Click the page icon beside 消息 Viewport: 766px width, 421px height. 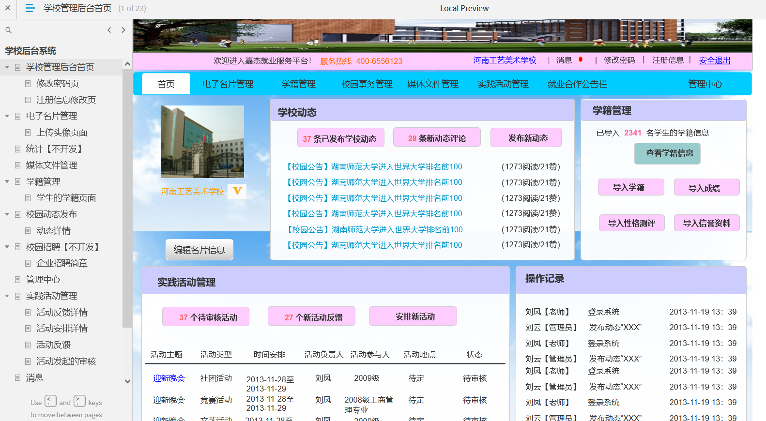17,378
